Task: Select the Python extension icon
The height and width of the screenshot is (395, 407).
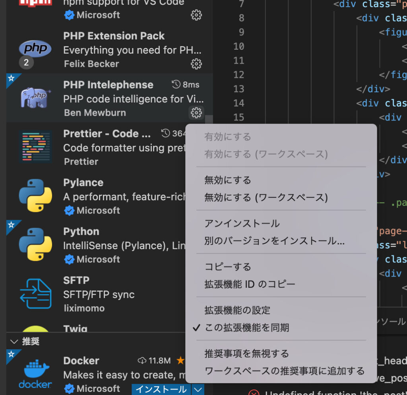Action: click(x=35, y=244)
